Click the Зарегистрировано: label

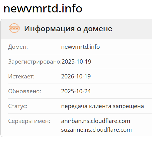pyautogui.click(x=35, y=61)
